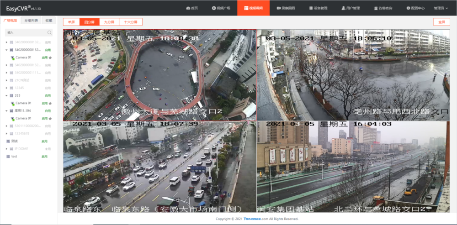Toggle favorite star for Camera 01 under 库房11.194

click(50, 119)
